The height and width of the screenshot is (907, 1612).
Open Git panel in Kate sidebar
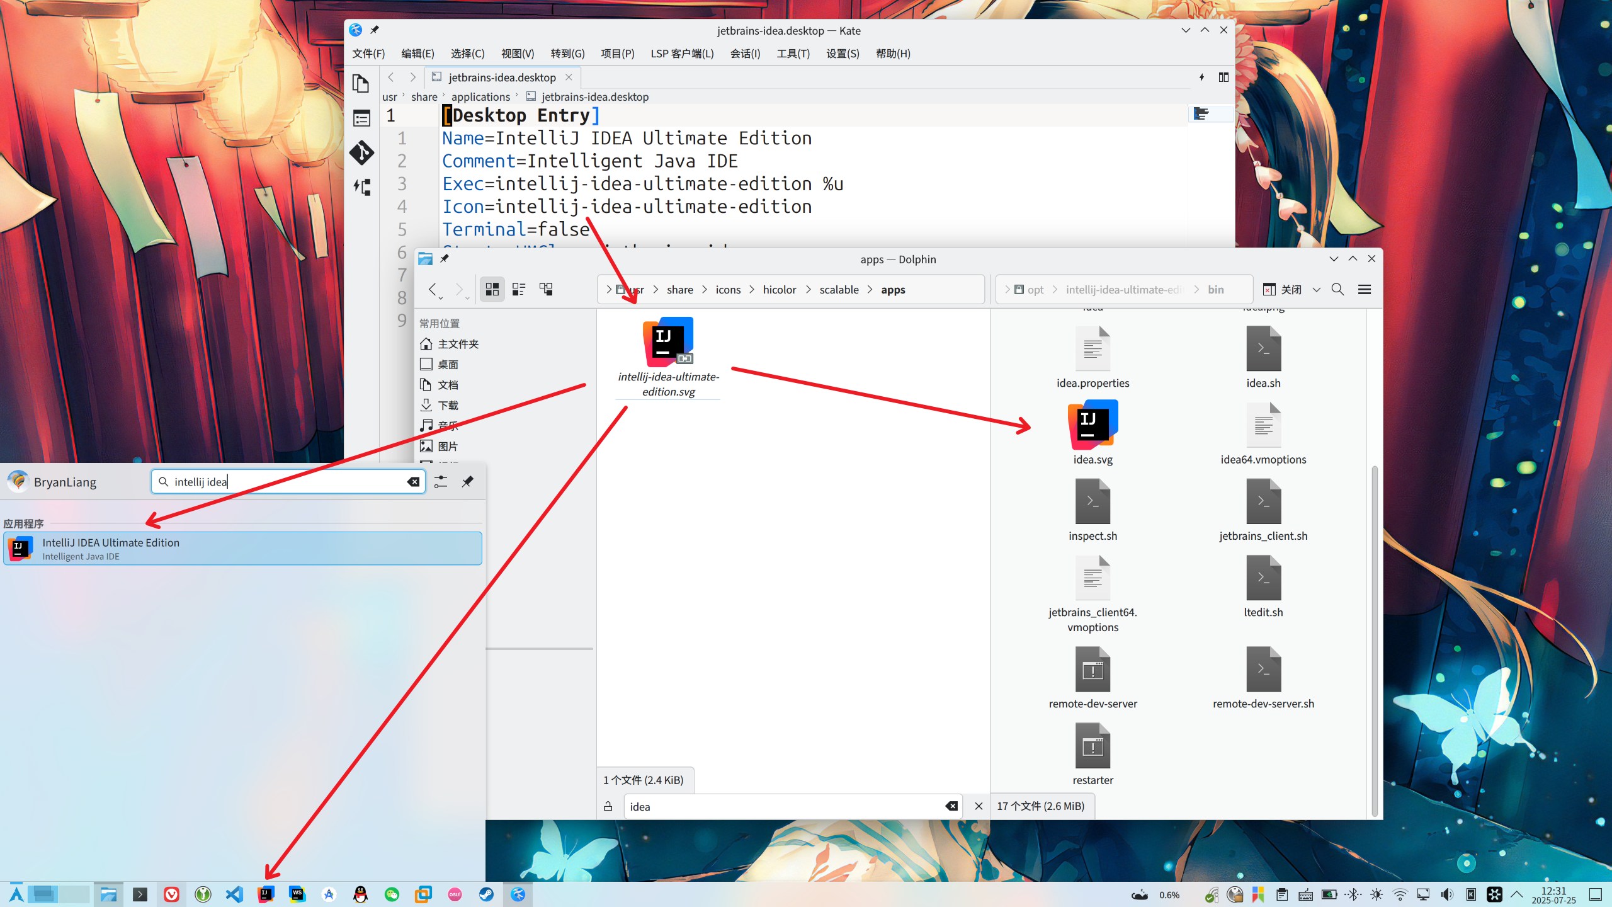(362, 152)
